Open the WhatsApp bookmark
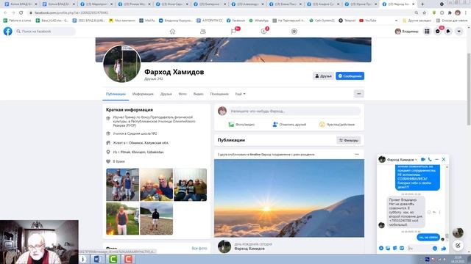Viewport: 471px width, 264px height. point(258,21)
